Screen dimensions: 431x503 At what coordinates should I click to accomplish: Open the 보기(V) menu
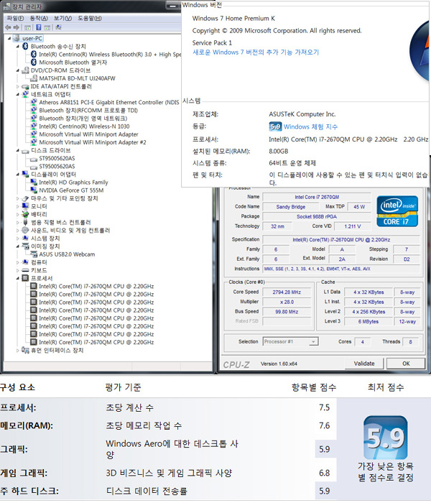(x=63, y=18)
